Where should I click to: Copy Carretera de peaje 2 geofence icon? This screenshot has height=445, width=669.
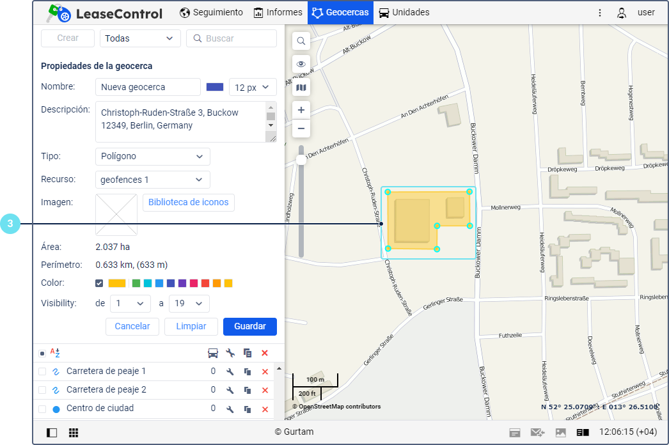[248, 390]
